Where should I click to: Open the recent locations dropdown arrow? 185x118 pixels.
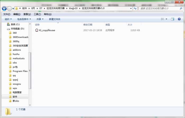(13, 9)
